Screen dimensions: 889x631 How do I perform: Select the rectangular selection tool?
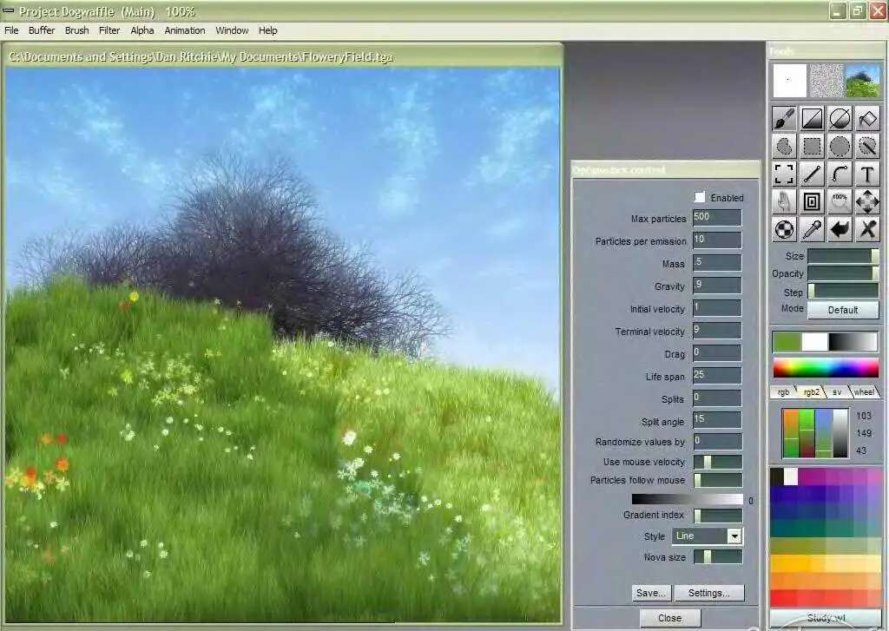click(x=812, y=147)
